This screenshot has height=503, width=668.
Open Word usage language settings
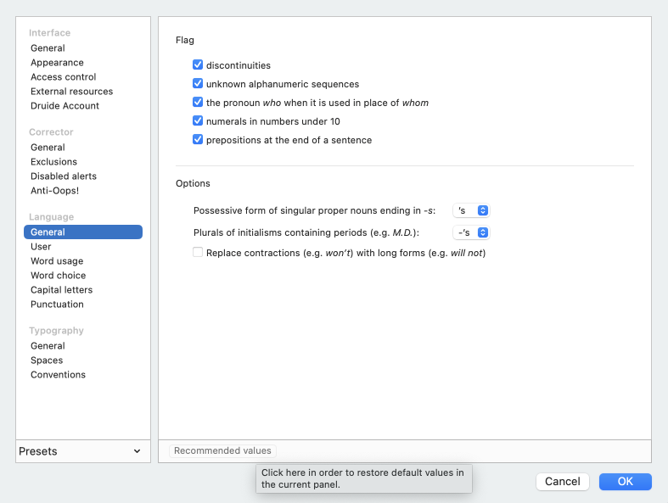57,261
